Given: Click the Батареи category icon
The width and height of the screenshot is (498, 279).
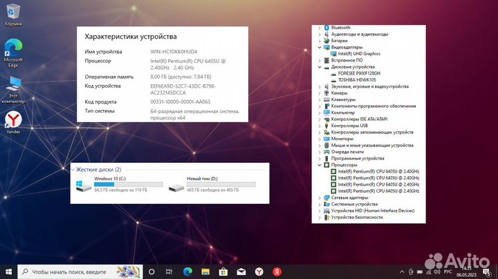Looking at the screenshot, I should [x=326, y=41].
